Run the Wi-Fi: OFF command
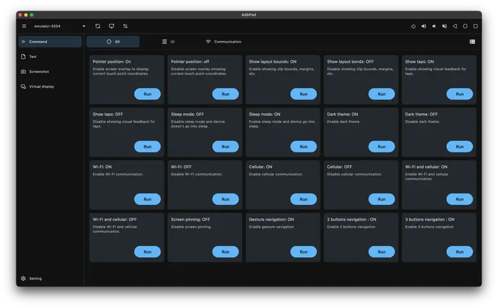This screenshot has width=498, height=308. pyautogui.click(x=225, y=199)
